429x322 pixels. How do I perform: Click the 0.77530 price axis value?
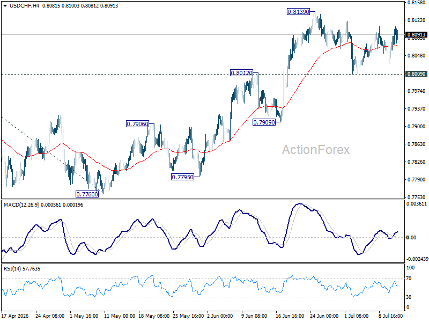coord(417,197)
